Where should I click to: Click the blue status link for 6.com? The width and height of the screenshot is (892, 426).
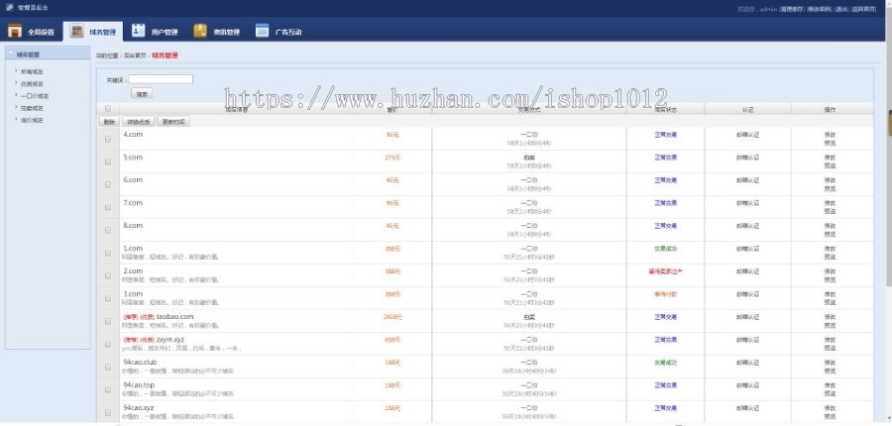click(x=665, y=180)
